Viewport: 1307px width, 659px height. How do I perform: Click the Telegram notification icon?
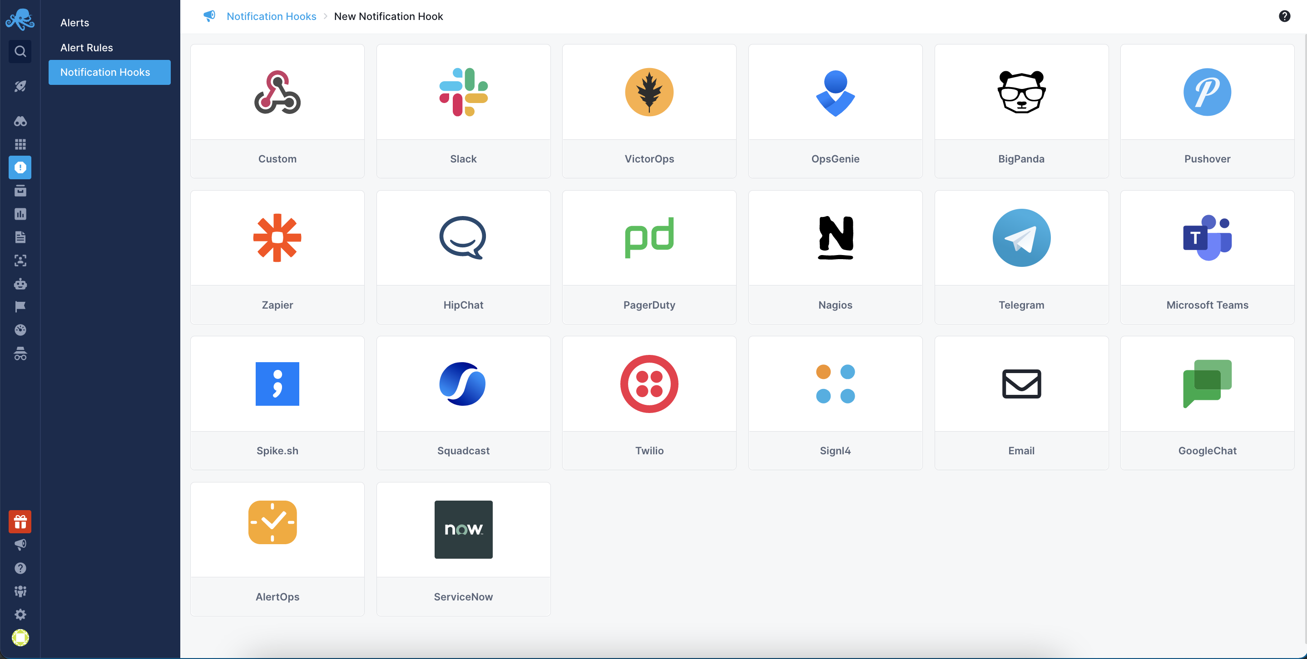pyautogui.click(x=1021, y=238)
